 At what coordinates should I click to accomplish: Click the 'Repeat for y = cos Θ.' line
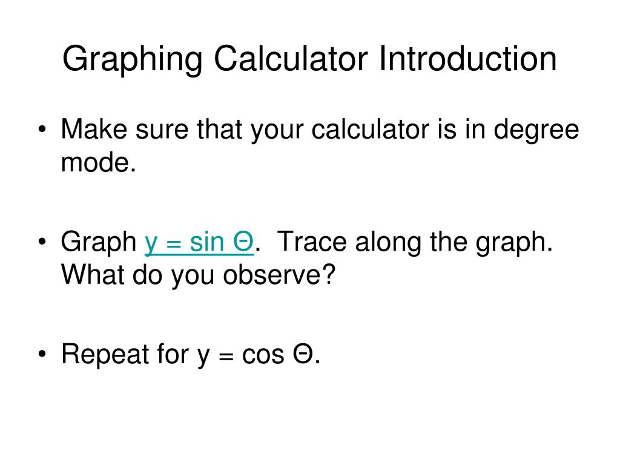click(191, 354)
